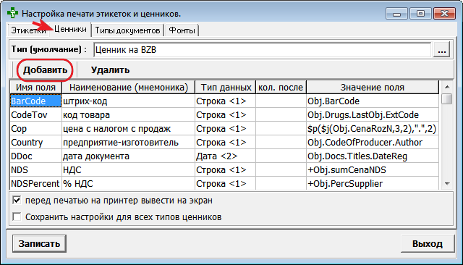The width and height of the screenshot is (463, 265).
Task: Maximize the settings window
Action: (x=420, y=14)
